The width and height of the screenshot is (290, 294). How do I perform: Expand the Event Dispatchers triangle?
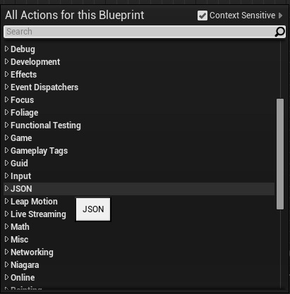(x=6, y=87)
